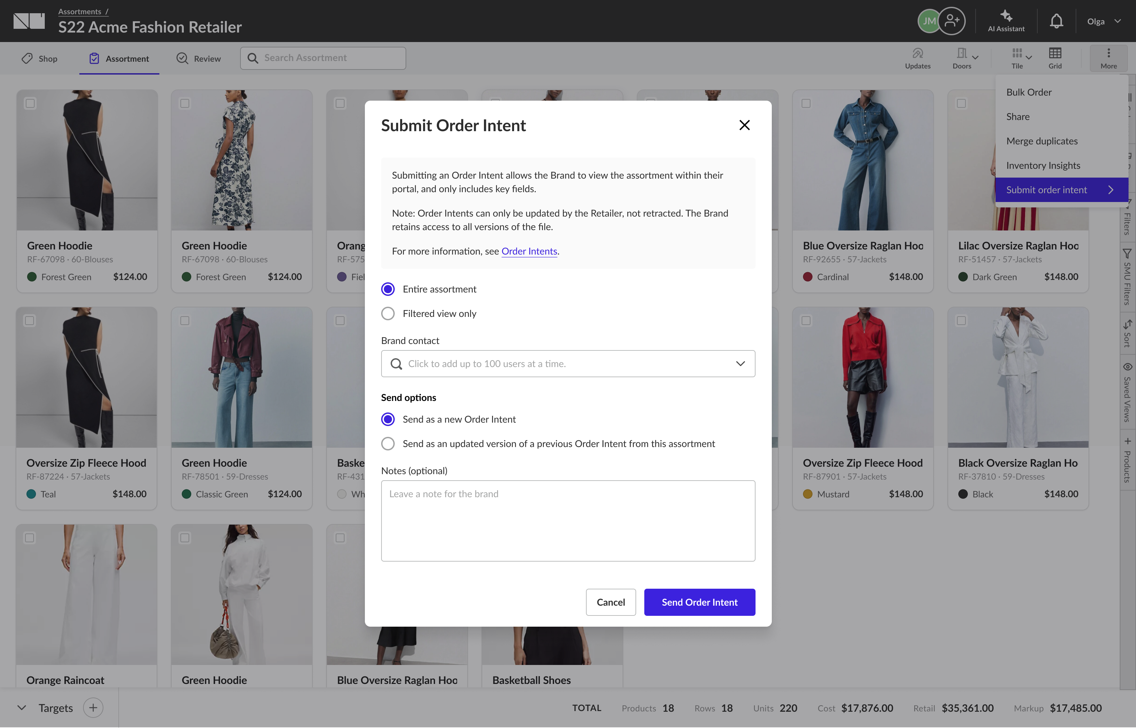Select Share from More menu
Viewport: 1136px width, 728px height.
pos(1061,116)
